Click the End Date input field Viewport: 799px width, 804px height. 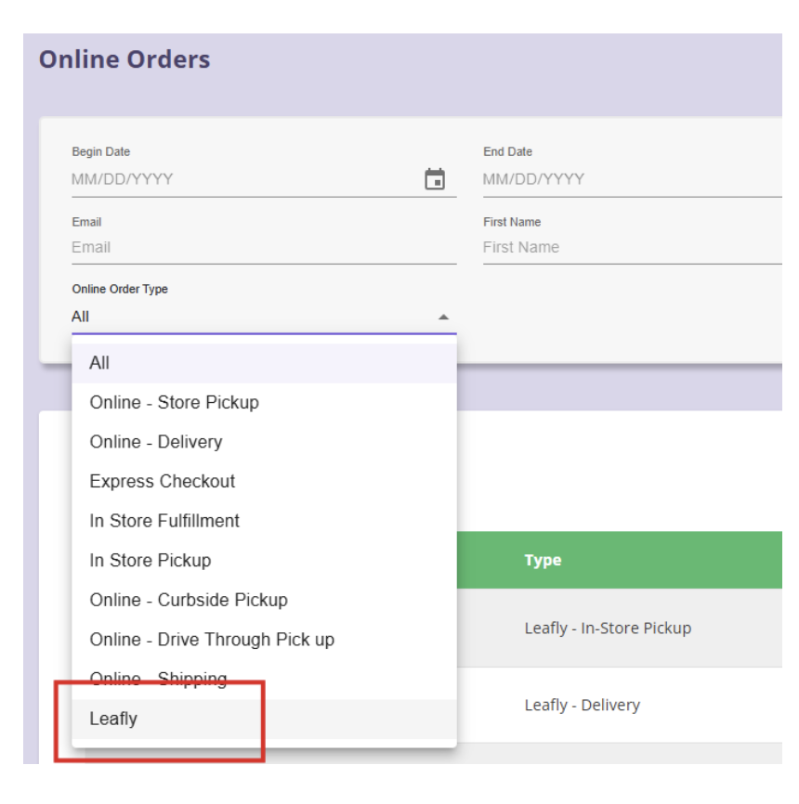tap(630, 179)
